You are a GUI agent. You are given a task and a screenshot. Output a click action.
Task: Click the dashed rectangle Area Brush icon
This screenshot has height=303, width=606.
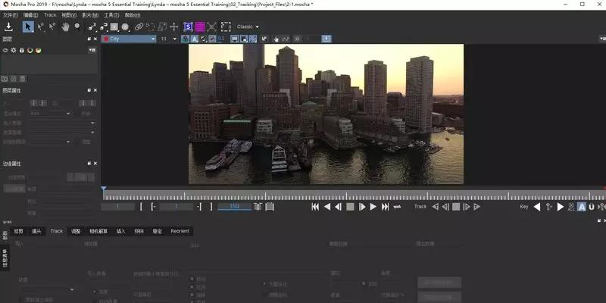(226, 27)
